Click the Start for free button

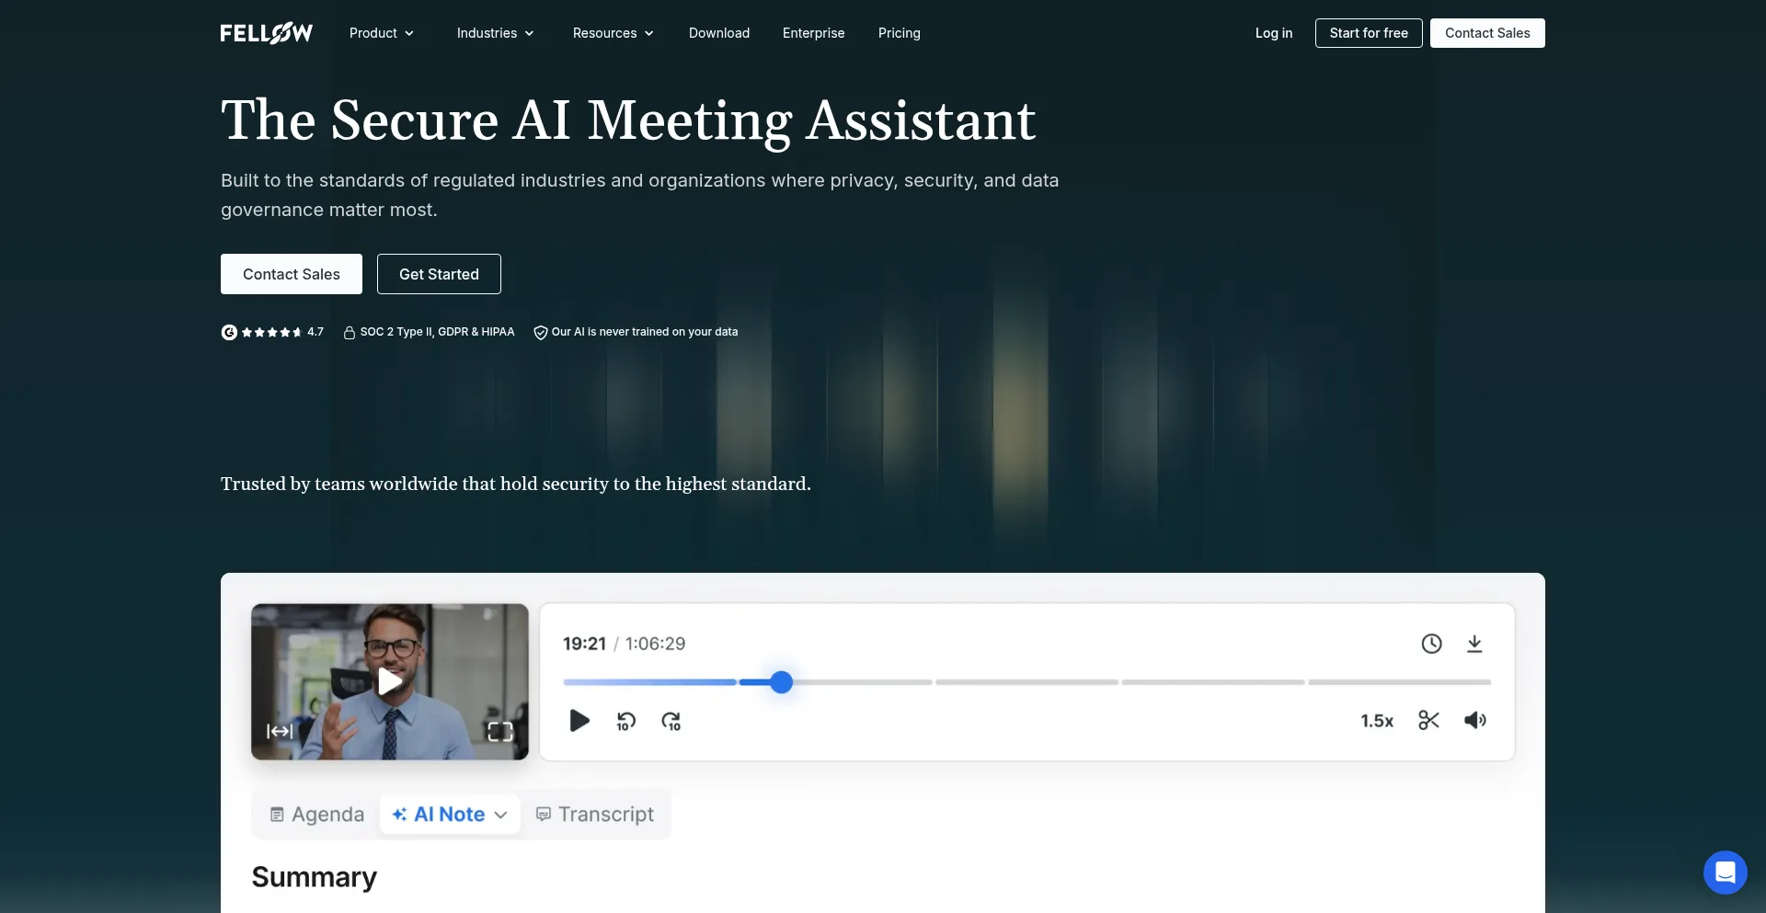(1369, 33)
